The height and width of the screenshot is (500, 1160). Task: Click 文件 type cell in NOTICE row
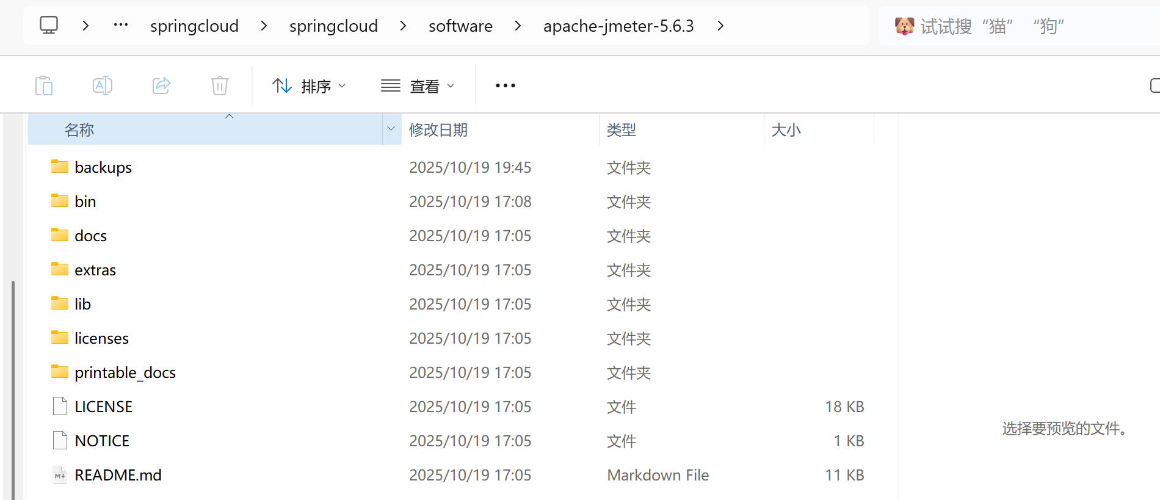(622, 441)
